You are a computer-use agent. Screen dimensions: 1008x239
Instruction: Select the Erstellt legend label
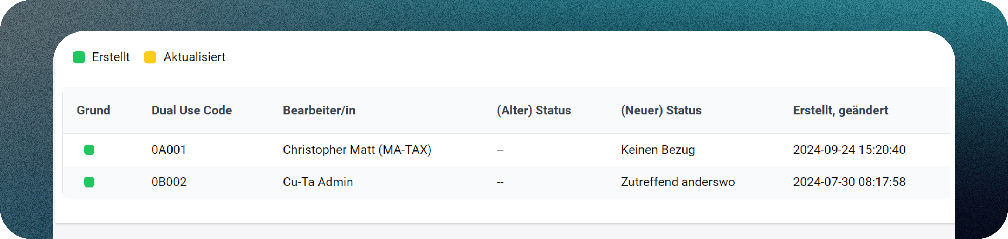(x=111, y=57)
